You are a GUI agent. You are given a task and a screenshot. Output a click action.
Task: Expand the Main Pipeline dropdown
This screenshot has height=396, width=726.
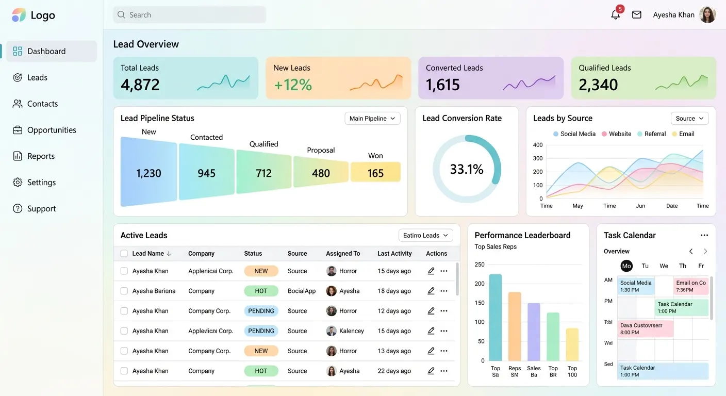[x=372, y=118]
